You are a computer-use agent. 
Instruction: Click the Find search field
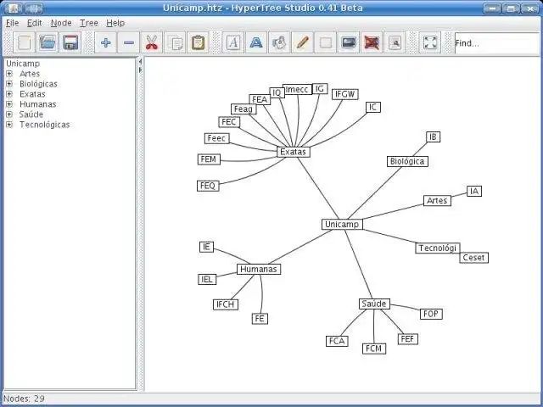click(497, 43)
